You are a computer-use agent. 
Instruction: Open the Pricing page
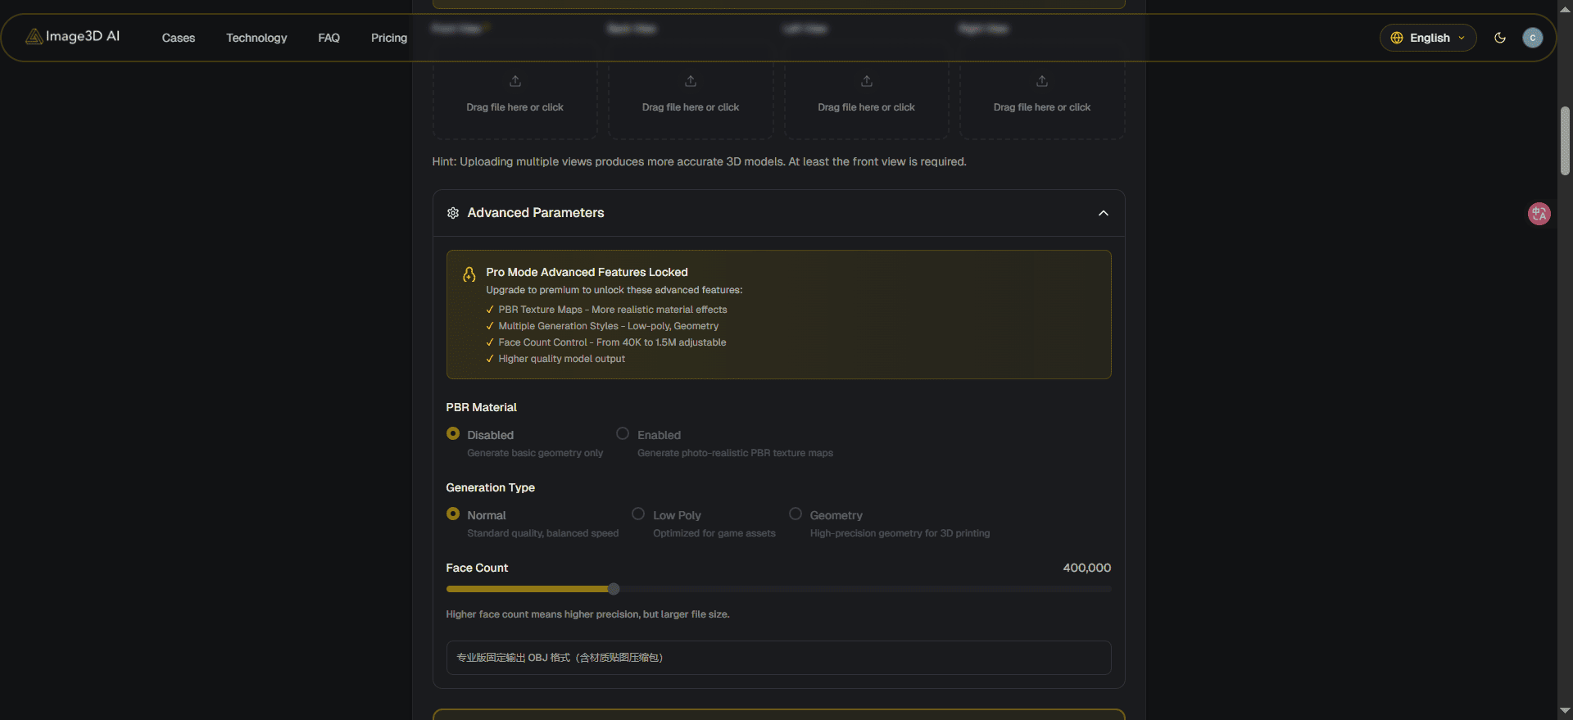[x=388, y=38]
